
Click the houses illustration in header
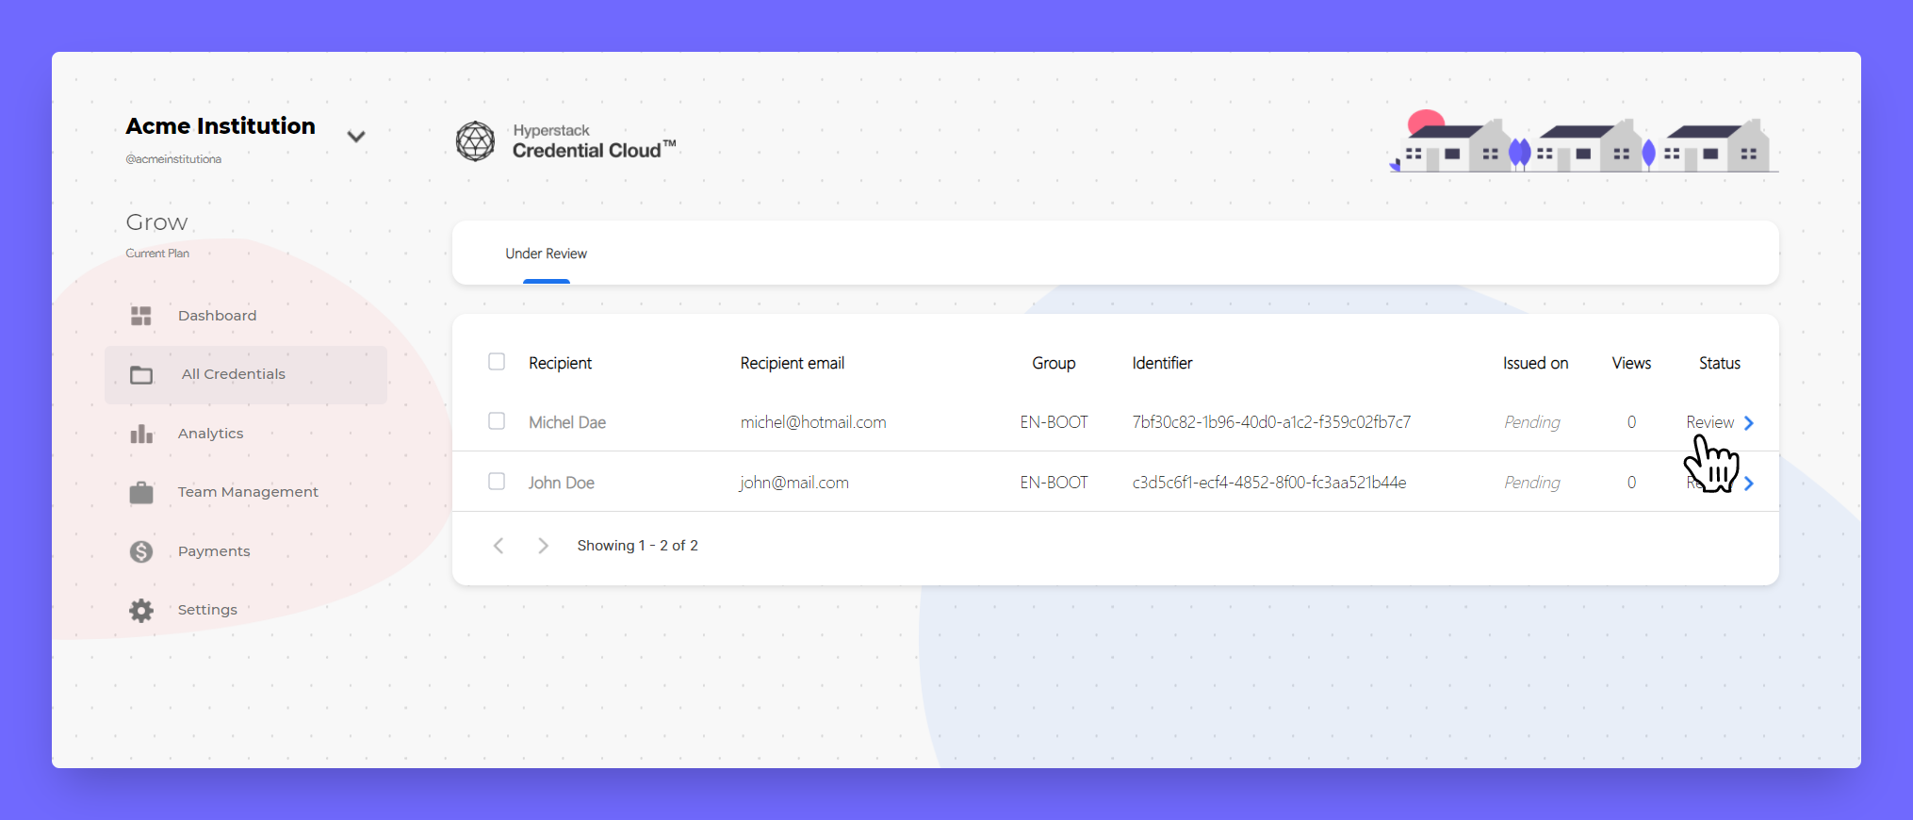click(x=1583, y=143)
